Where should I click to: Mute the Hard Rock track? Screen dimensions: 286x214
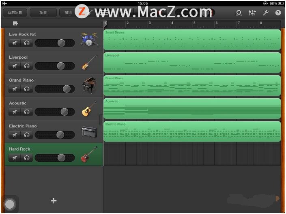coord(15,158)
